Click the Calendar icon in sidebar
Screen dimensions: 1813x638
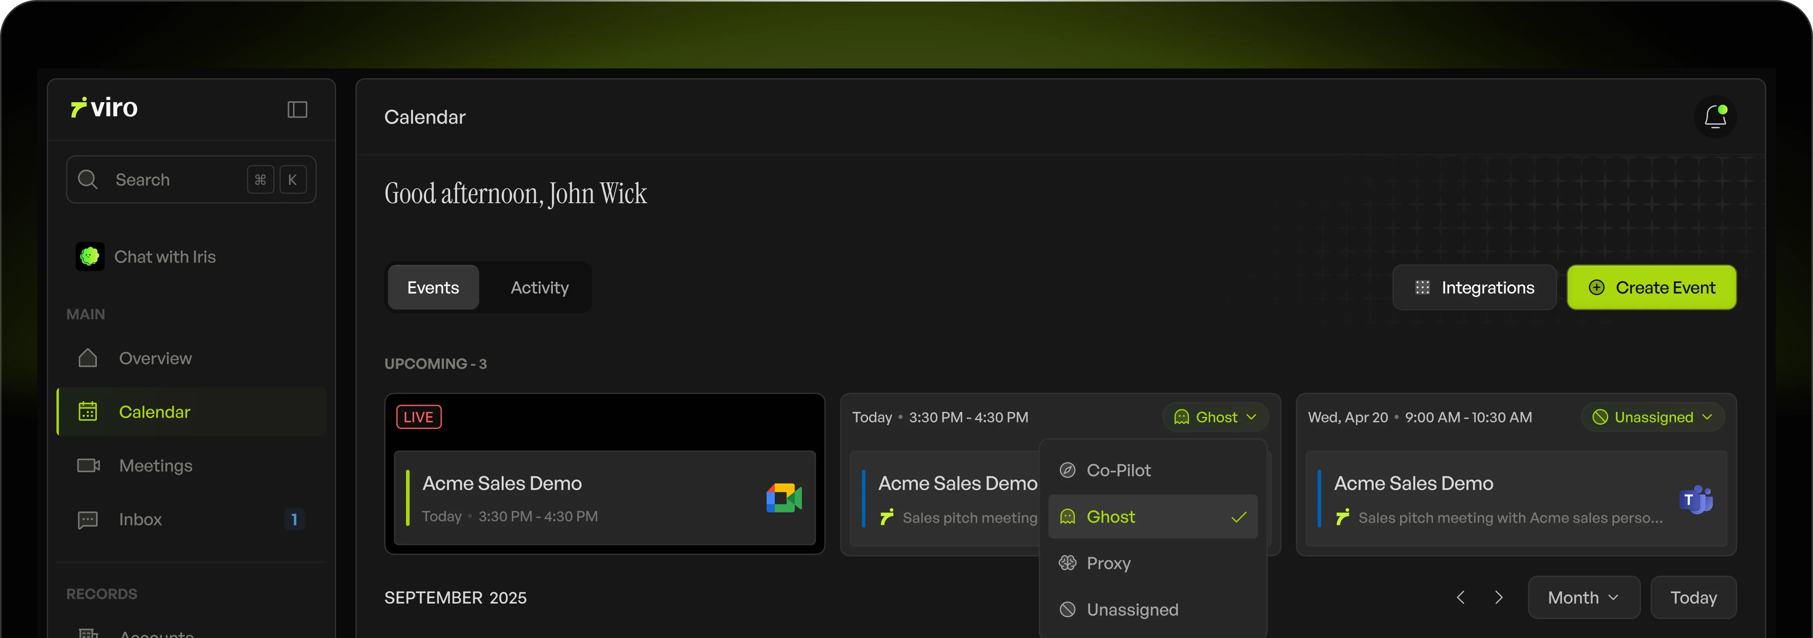88,412
